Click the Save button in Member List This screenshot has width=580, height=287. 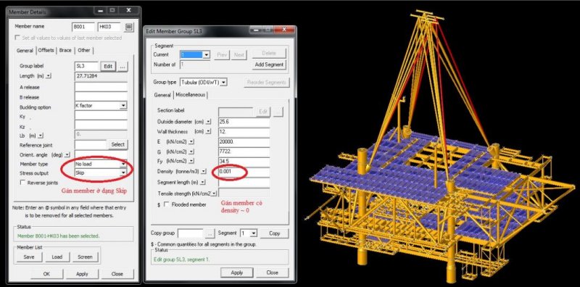pyautogui.click(x=29, y=257)
